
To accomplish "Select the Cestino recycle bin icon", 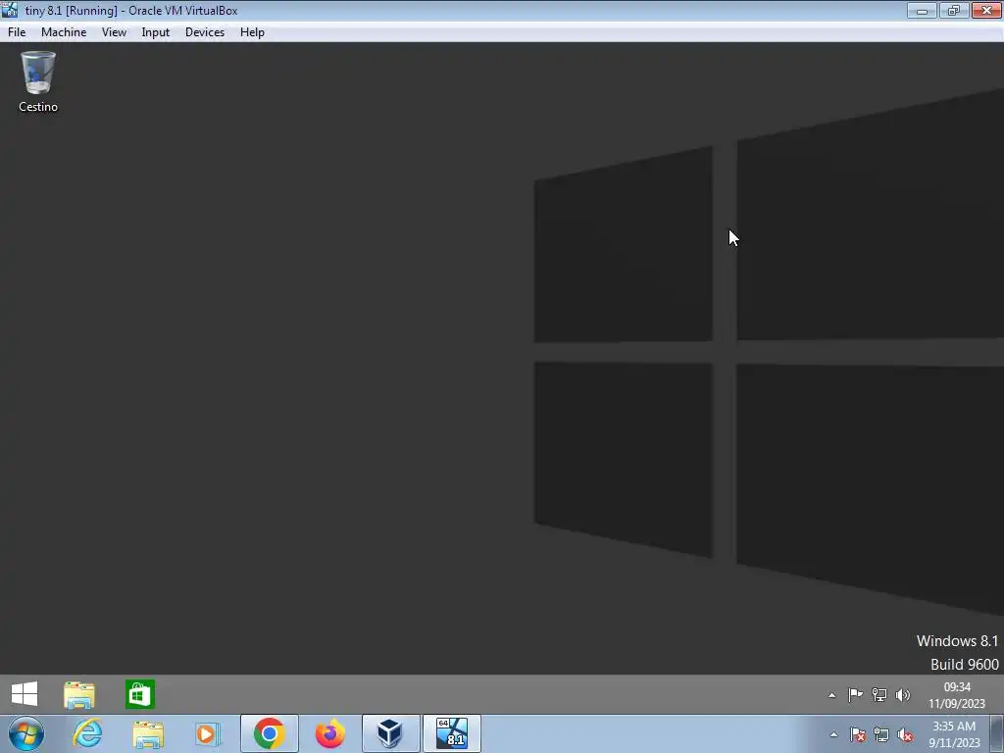I will pyautogui.click(x=38, y=82).
